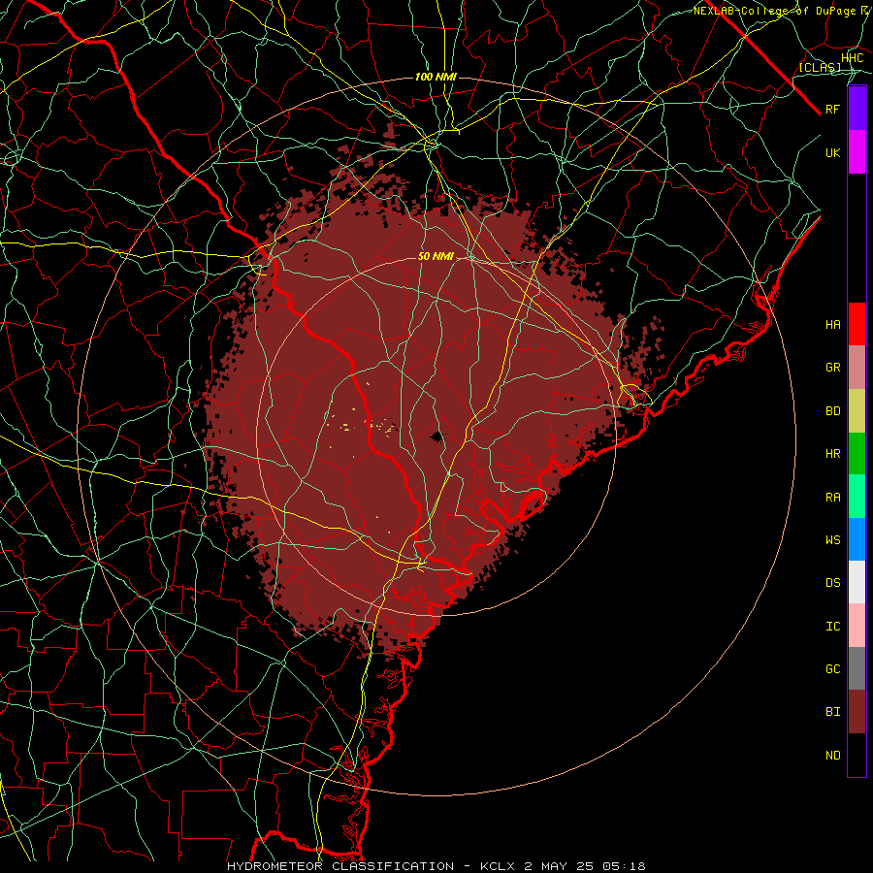
Task: Click the black no-echo hole at radar center
Action: click(437, 436)
